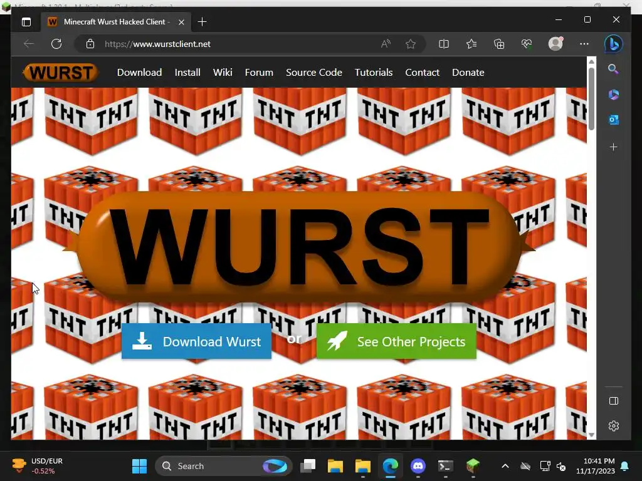This screenshot has height=481, width=642.
Task: Click the Back arrow in browser toolbar
Action: 29,44
